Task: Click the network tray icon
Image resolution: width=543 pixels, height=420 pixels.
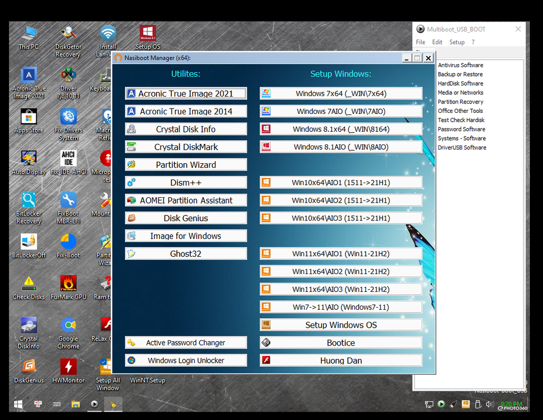Action: [x=429, y=404]
